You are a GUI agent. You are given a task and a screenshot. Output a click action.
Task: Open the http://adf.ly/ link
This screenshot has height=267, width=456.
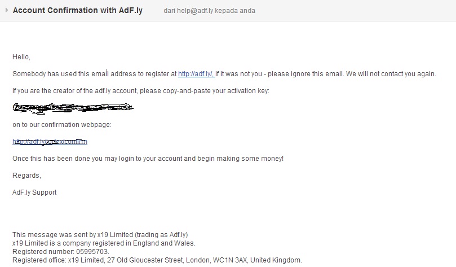pyautogui.click(x=195, y=74)
